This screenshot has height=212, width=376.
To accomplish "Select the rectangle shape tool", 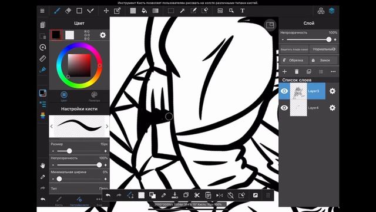I will pos(79,11).
